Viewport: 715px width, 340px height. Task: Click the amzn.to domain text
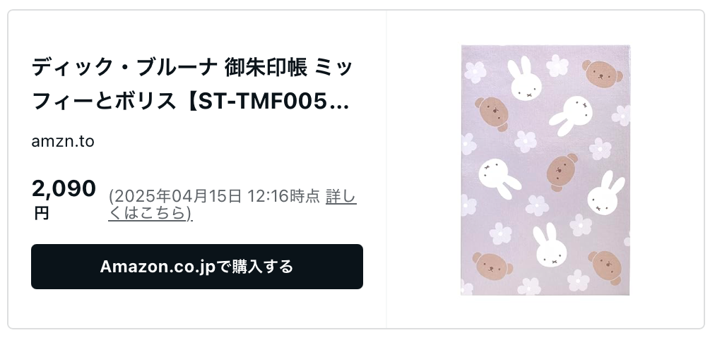(63, 142)
